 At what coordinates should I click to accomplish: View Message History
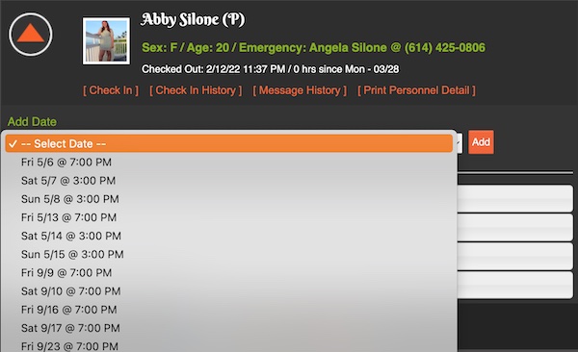300,90
